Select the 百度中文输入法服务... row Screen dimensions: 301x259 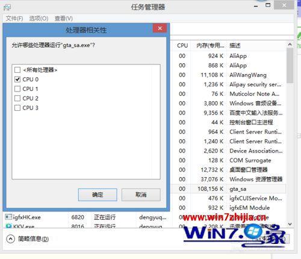(229, 113)
